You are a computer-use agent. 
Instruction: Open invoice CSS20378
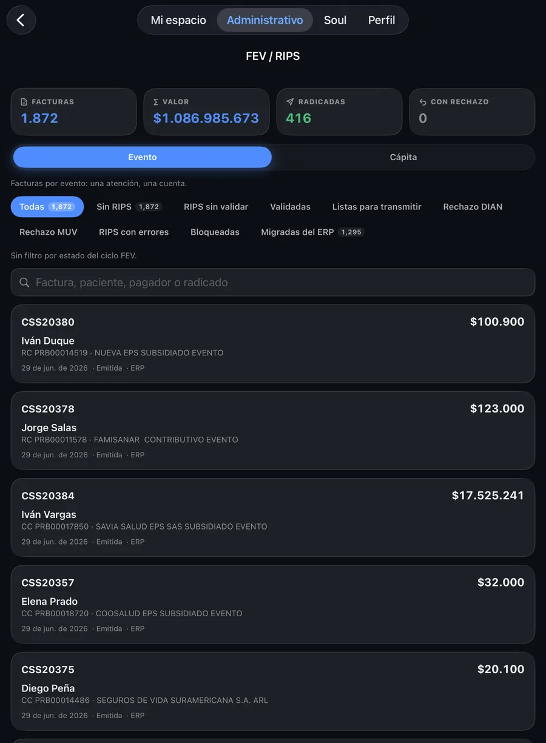tap(273, 431)
